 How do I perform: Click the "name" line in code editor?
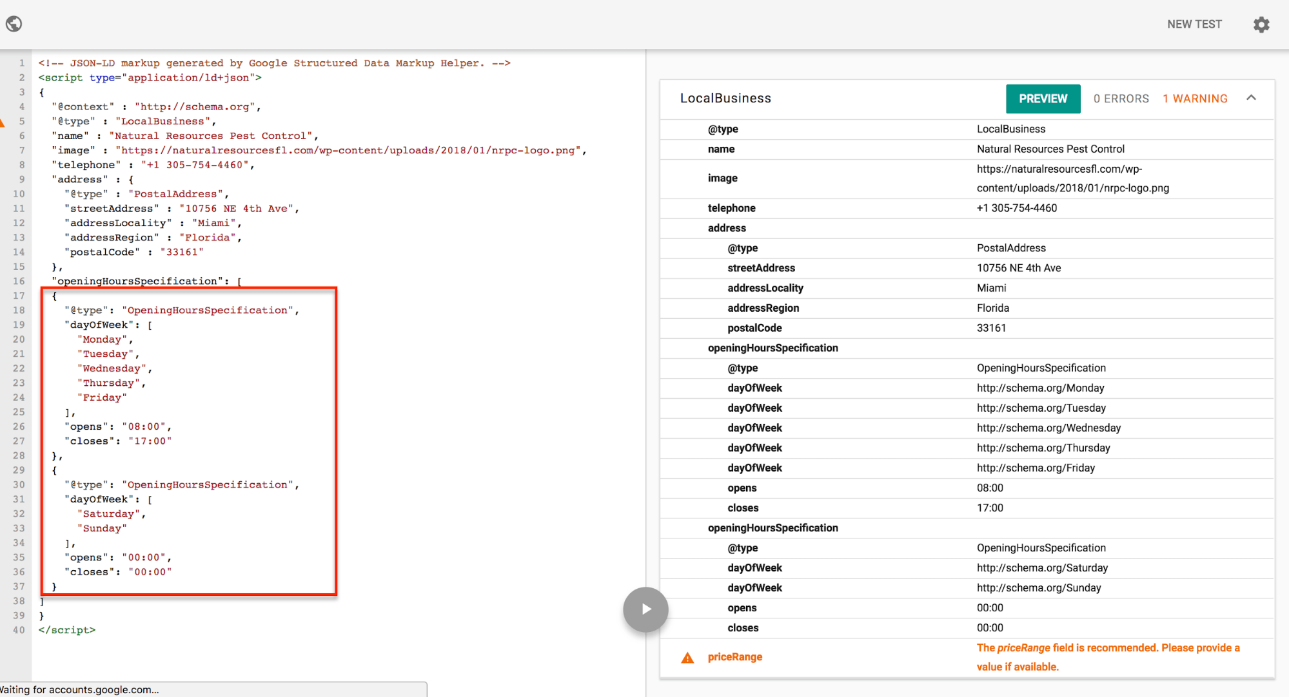click(x=185, y=136)
